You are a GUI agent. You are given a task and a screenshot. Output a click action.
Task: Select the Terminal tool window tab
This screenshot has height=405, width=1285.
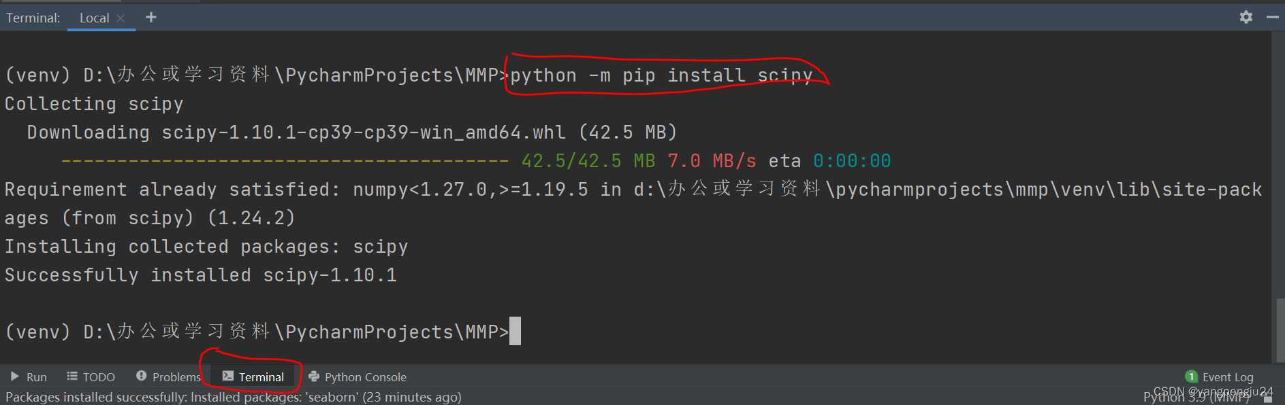(x=253, y=376)
